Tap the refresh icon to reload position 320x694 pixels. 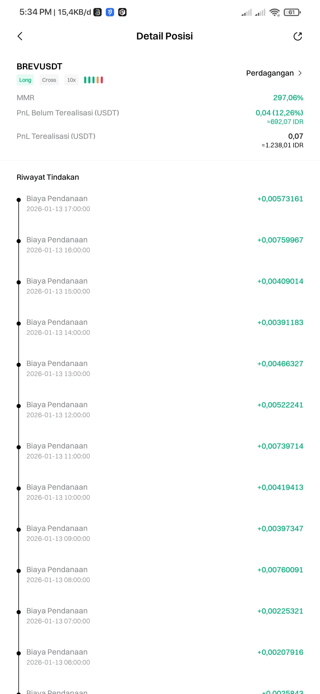click(x=298, y=36)
